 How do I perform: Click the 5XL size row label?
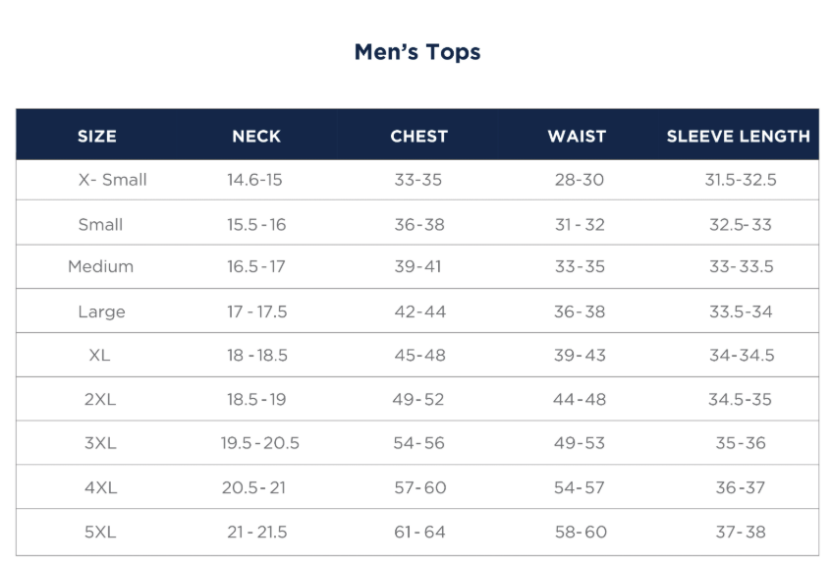click(x=100, y=532)
